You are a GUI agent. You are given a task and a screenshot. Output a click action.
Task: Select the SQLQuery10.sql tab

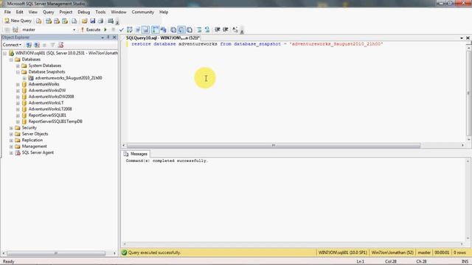click(162, 38)
